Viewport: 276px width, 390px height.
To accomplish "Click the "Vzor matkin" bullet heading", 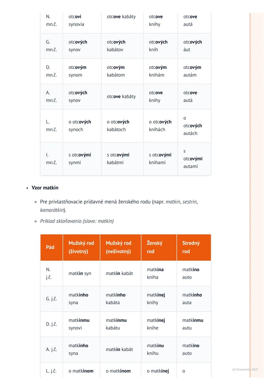I will (x=45, y=188).
